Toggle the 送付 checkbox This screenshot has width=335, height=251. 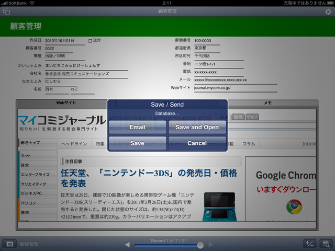(x=90, y=41)
